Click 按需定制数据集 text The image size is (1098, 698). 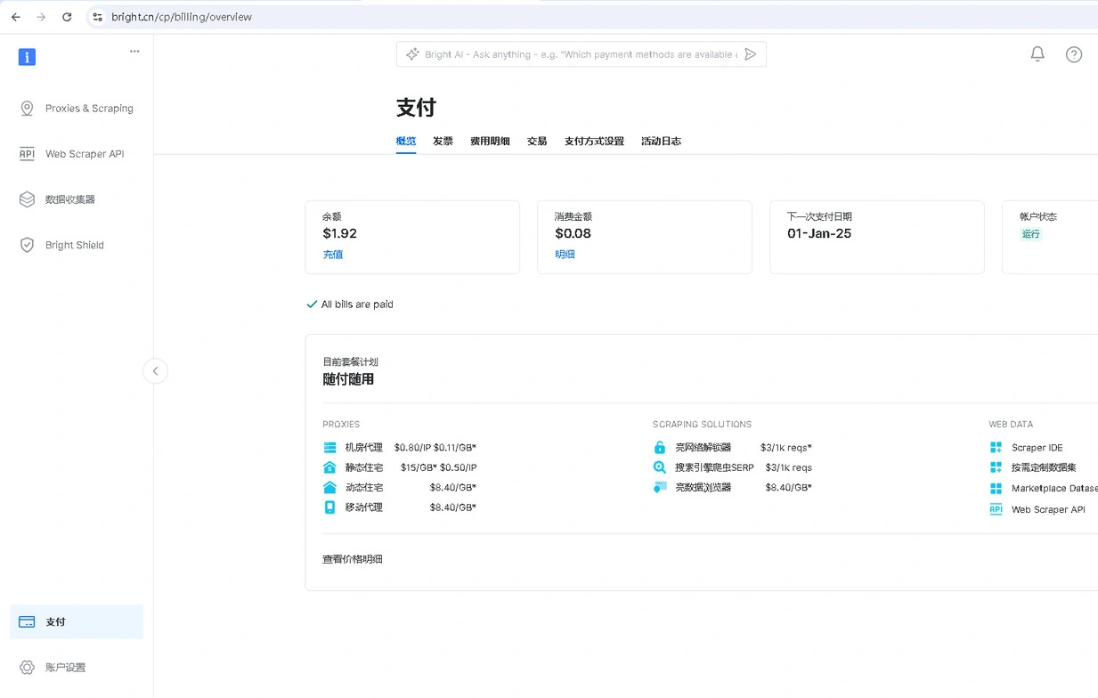(1044, 467)
